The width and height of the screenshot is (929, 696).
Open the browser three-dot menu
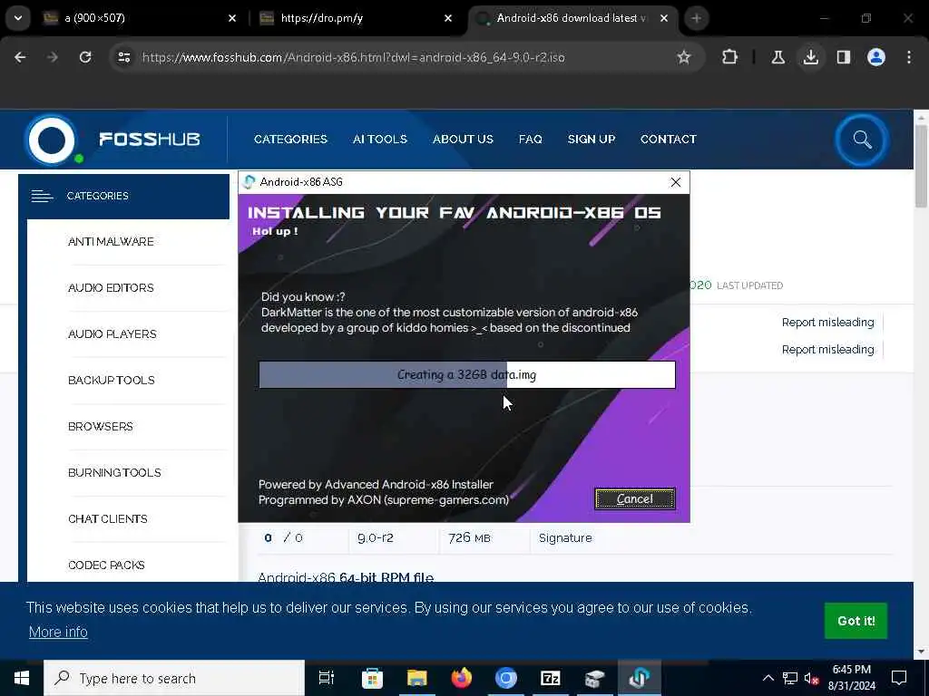point(909,57)
